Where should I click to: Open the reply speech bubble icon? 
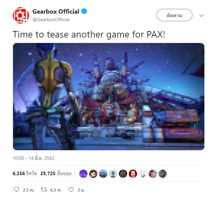pyautogui.click(x=16, y=189)
